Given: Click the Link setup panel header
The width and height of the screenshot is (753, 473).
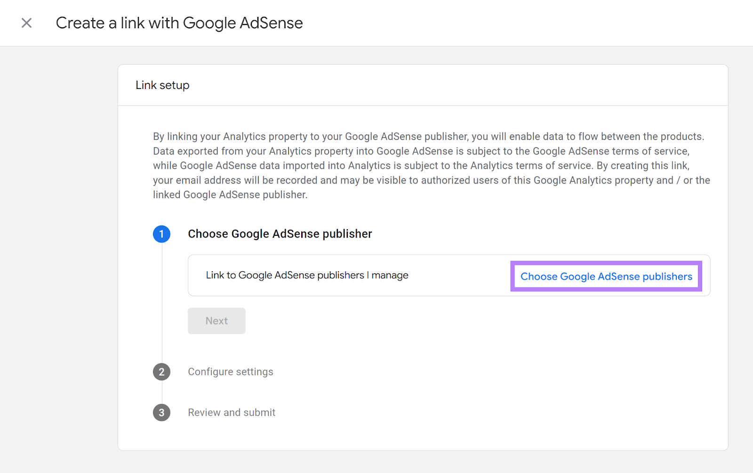Looking at the screenshot, I should (x=161, y=85).
